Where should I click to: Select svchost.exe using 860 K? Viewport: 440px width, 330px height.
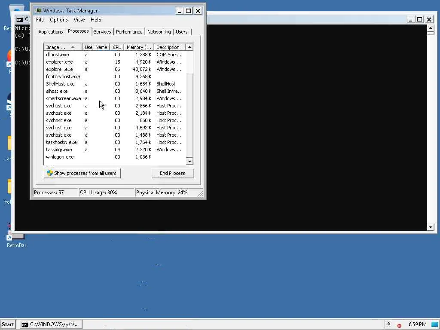[115, 120]
